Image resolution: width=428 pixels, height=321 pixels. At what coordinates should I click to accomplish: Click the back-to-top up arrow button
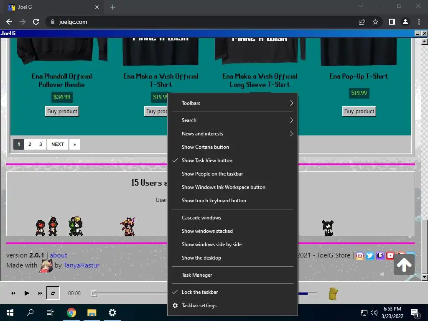(404, 264)
